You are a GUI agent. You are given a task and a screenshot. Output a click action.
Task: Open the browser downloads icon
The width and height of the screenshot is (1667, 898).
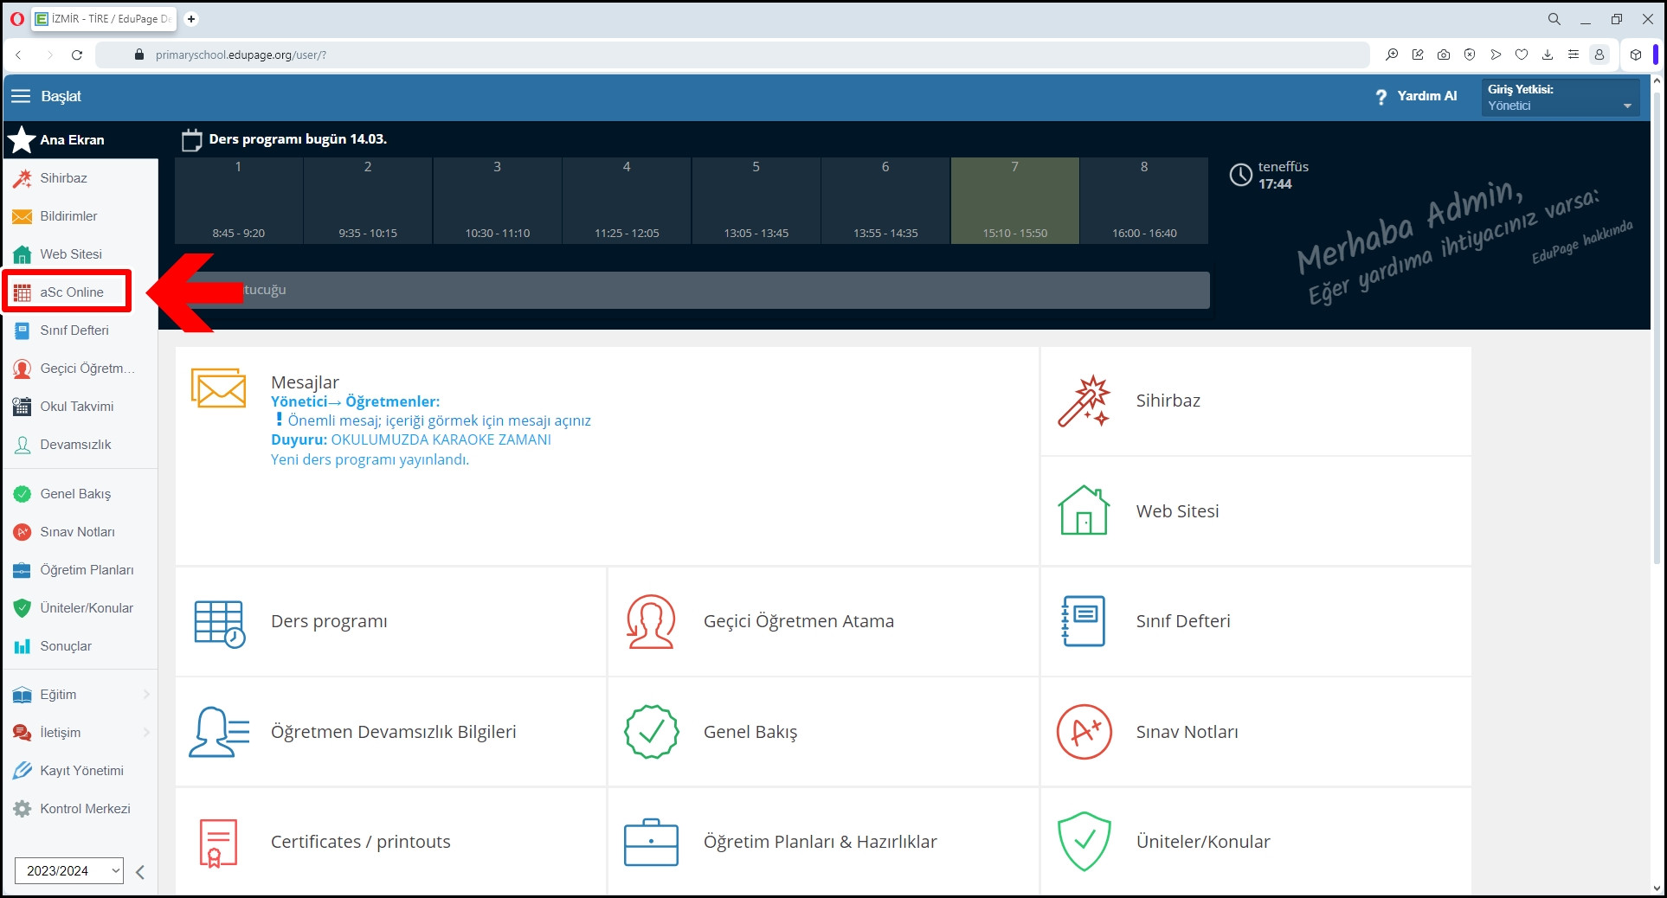pyautogui.click(x=1548, y=55)
